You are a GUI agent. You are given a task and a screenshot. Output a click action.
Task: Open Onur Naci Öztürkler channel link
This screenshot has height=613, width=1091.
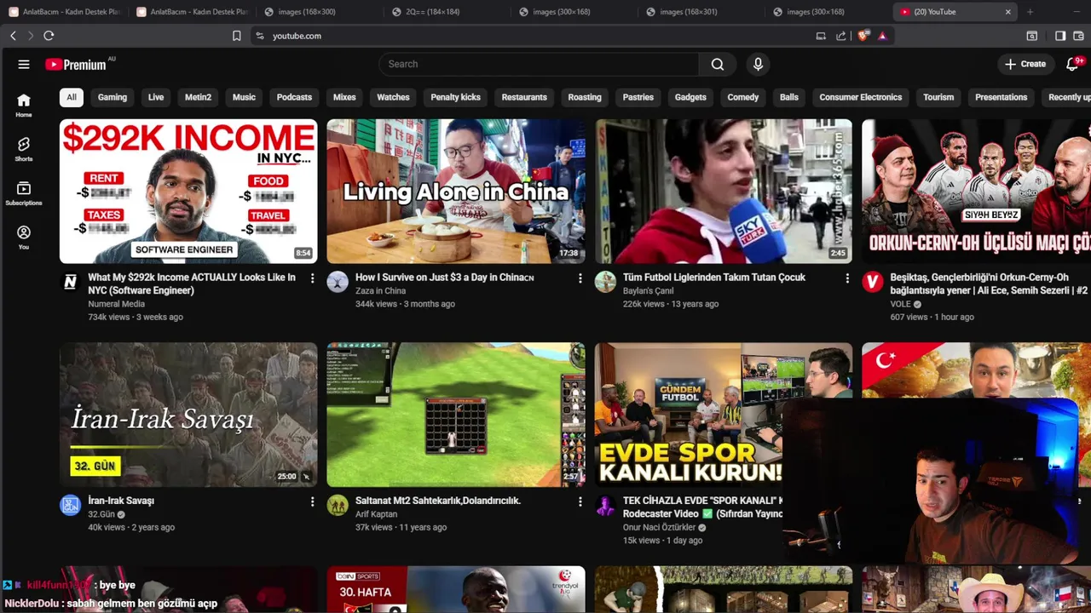pos(659,528)
